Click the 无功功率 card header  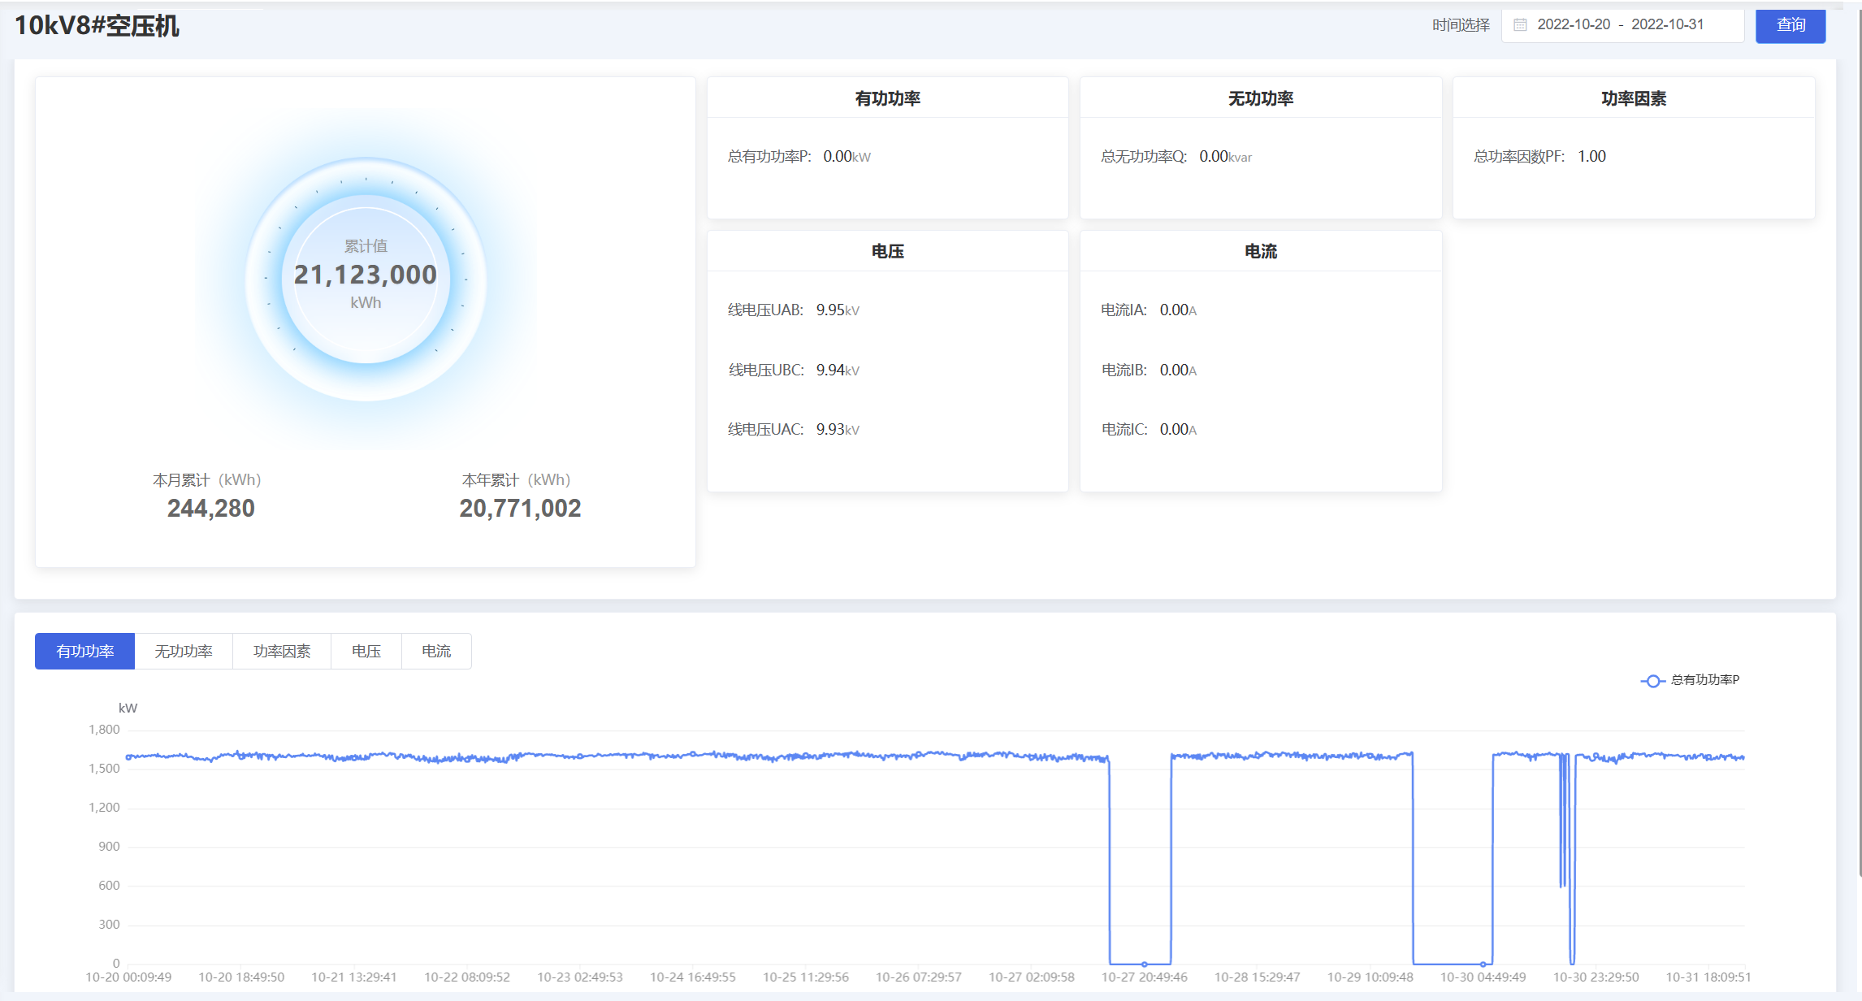(1260, 98)
